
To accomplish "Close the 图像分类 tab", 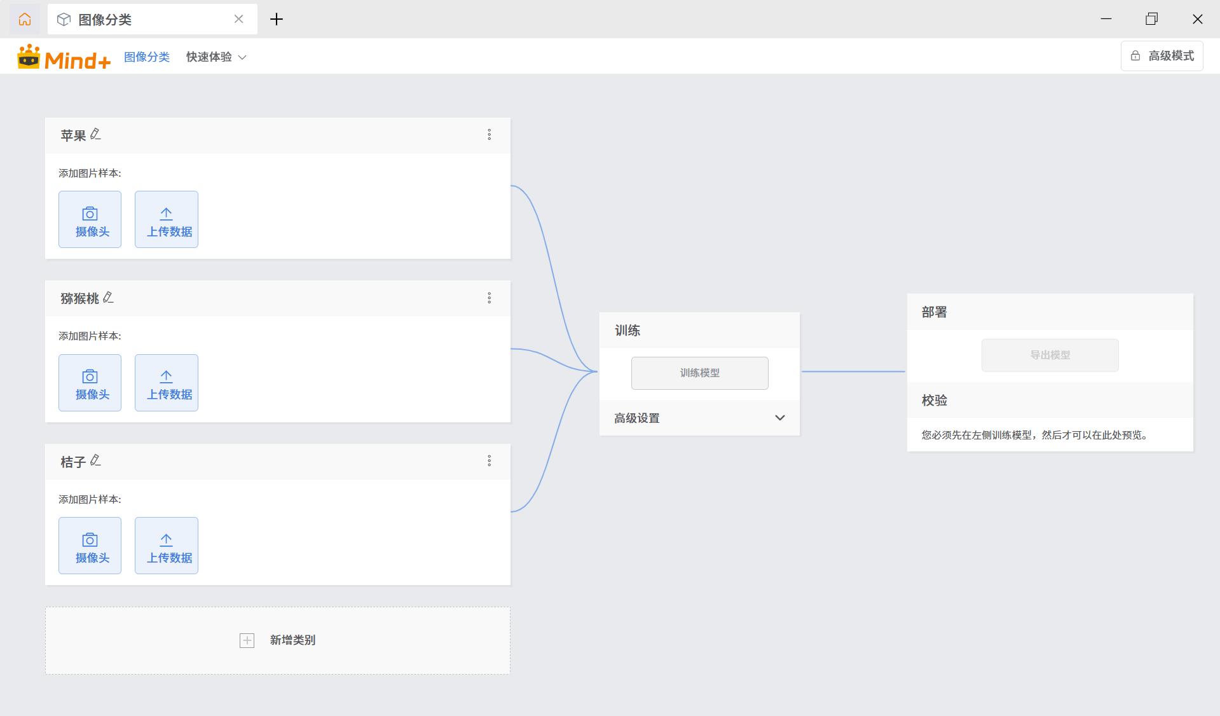I will [238, 19].
